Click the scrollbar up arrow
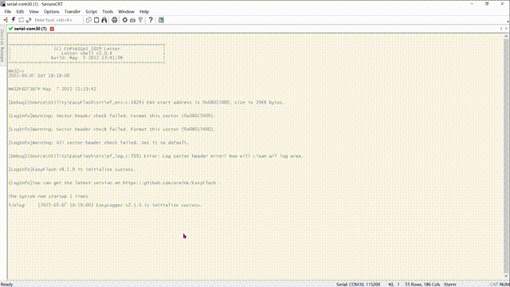Screen dimensions: 510x287 click(x=506, y=36)
